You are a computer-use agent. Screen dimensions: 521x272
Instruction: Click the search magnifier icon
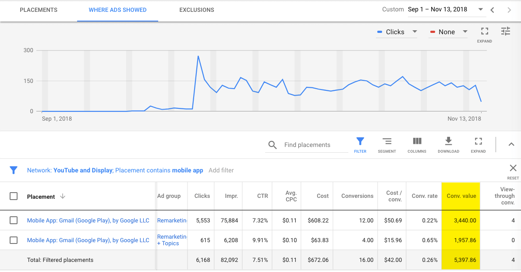273,145
